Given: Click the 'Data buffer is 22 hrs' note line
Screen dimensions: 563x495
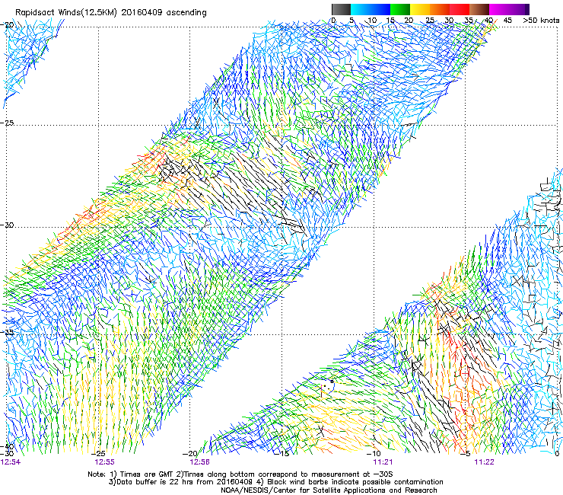Looking at the screenshot, I should point(275,482).
